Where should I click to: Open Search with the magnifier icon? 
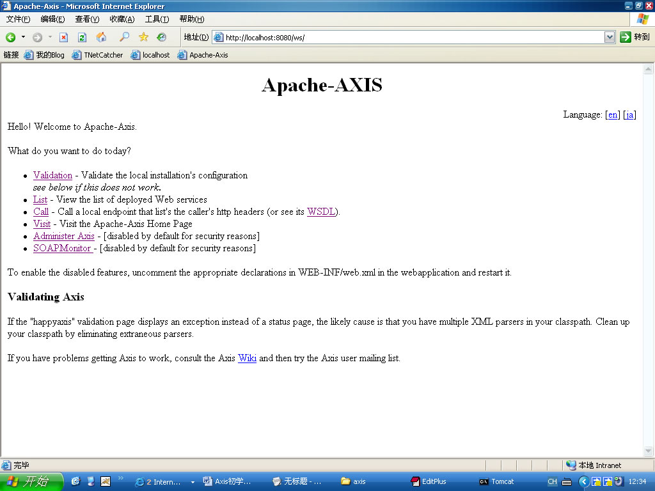pos(124,37)
